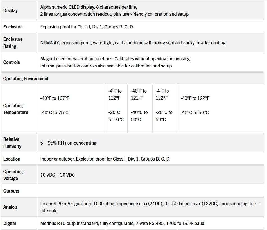The image size is (267, 230).
Task: Click the Relative Humidity row label
Action: click(12, 143)
